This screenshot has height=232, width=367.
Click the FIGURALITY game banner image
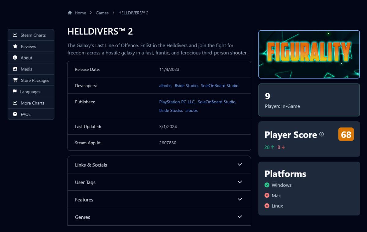click(309, 54)
